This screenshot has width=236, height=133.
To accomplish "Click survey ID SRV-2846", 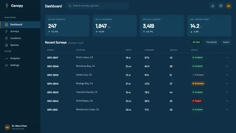I will coord(53,66).
